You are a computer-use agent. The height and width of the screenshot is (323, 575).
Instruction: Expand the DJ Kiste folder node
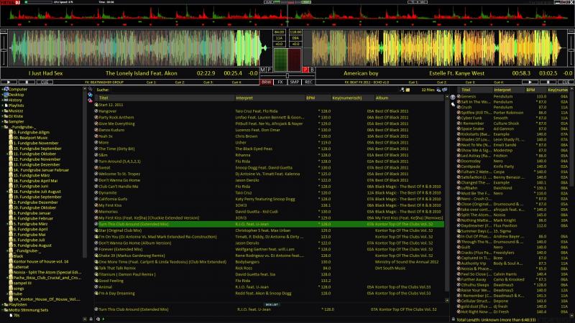2,116
